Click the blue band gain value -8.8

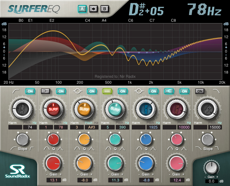pyautogui.click(x=146, y=180)
